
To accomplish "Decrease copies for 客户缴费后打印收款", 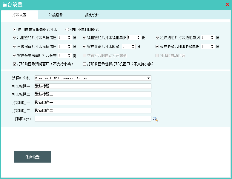I will 133,48.
